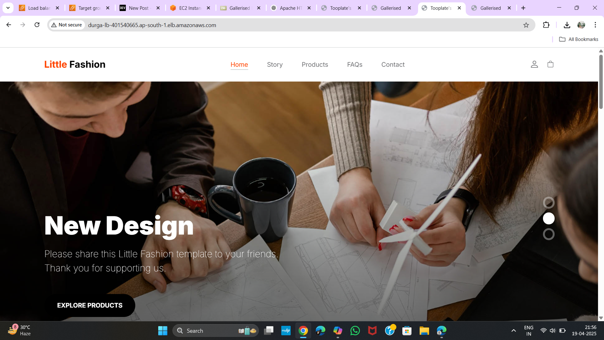The image size is (604, 340).
Task: Open McAfee from the taskbar
Action: [x=372, y=331]
